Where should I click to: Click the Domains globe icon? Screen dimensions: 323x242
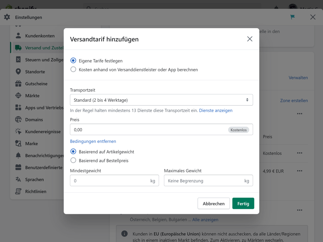coord(18,119)
